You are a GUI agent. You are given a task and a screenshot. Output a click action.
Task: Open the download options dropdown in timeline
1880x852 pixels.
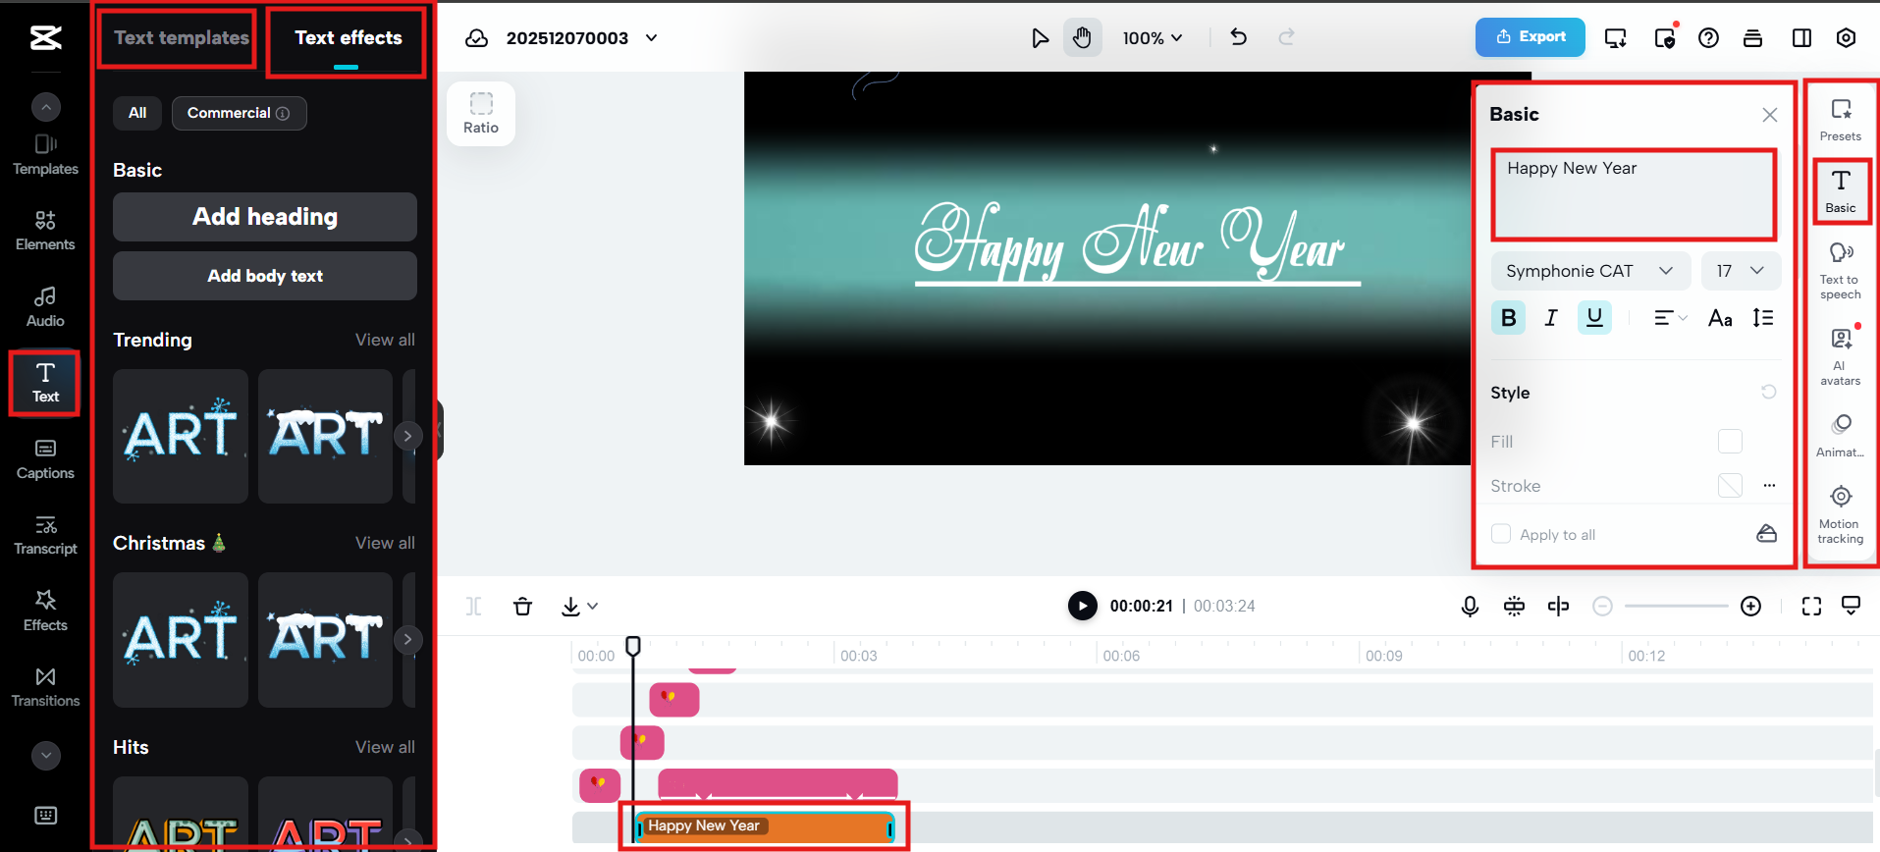pos(579,607)
